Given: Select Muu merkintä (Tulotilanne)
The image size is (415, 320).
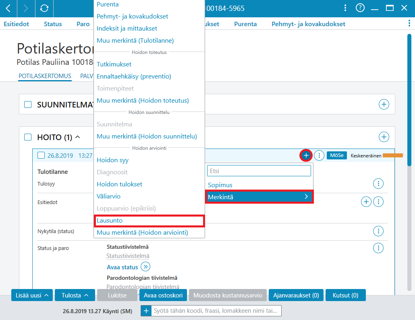Looking at the screenshot, I should coord(135,41).
